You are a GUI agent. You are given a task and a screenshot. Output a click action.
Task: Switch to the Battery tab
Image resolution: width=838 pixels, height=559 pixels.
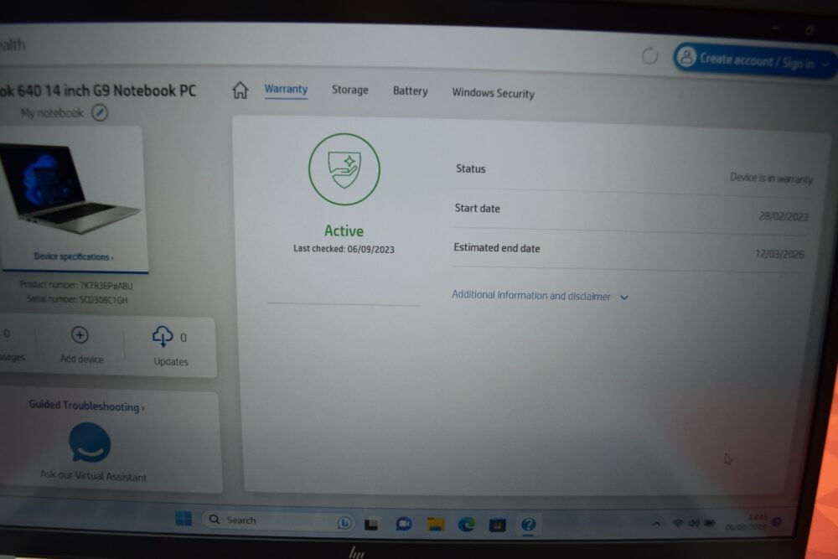[411, 91]
